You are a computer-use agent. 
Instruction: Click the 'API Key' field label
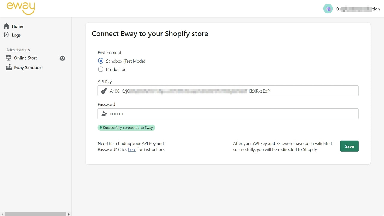105,81
